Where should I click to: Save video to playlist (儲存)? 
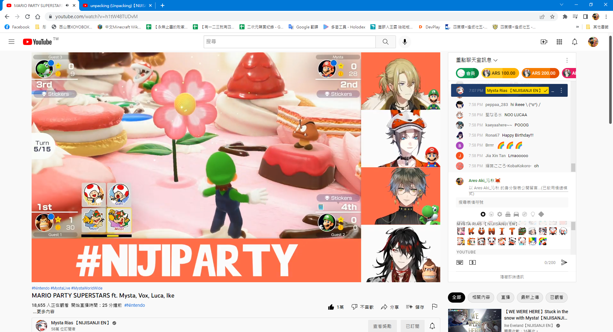tap(415, 307)
